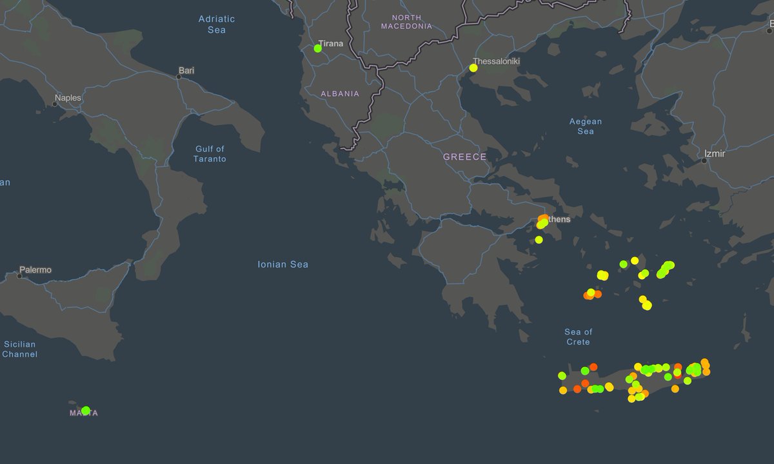Click the green marker at Tirana

[x=317, y=48]
